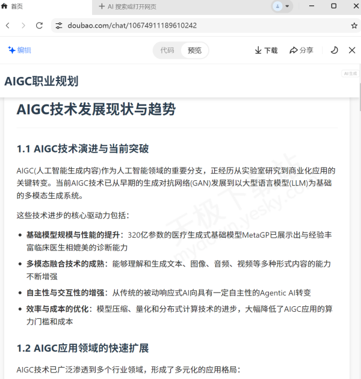Click the 效率与成本的优化 bullet text
Image resolution: width=361 pixels, height=379 pixels.
click(58, 309)
